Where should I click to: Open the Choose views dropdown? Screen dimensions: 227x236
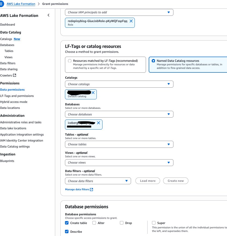119,163
